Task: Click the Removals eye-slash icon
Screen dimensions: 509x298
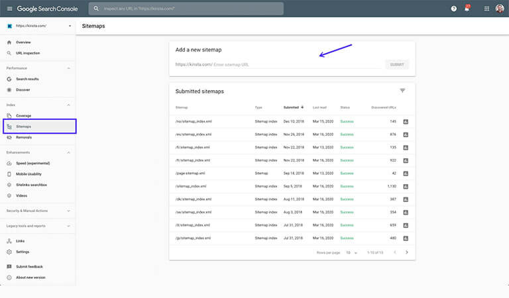Action: (x=9, y=138)
